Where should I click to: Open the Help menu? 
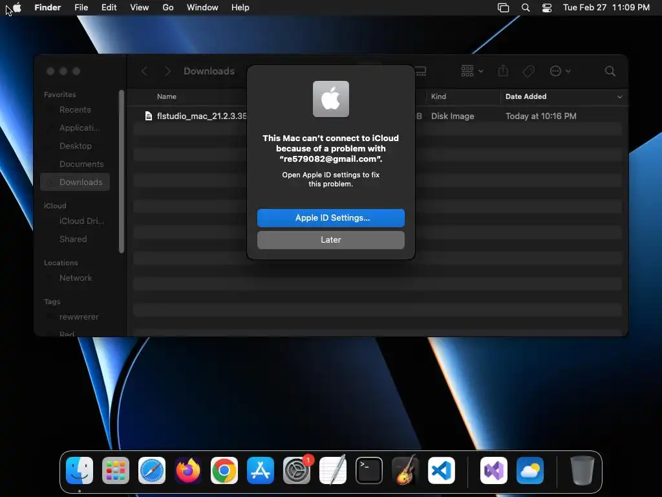[x=240, y=8]
